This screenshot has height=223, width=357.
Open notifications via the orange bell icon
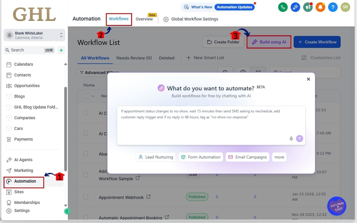tap(320, 7)
